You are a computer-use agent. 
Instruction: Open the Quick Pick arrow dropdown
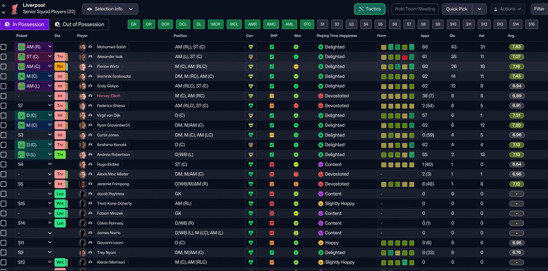479,9
